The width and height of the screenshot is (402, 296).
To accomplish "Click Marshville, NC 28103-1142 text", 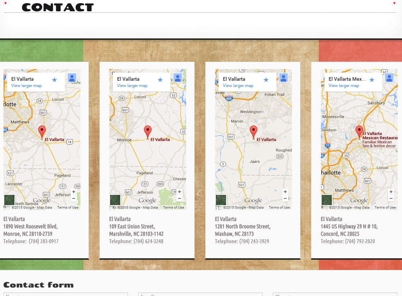I will pyautogui.click(x=136, y=234).
